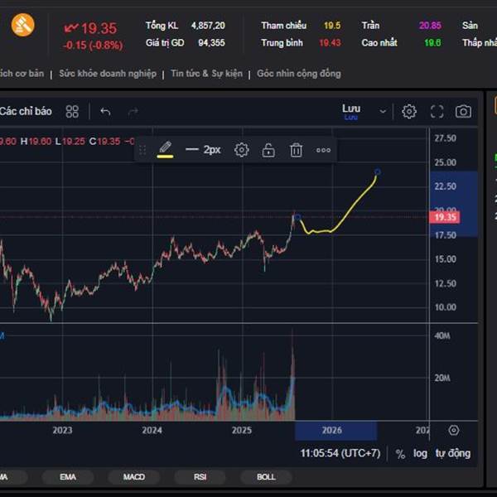The height and width of the screenshot is (497, 497).
Task: Take a chart snapshot with camera icon
Action: coord(463,112)
